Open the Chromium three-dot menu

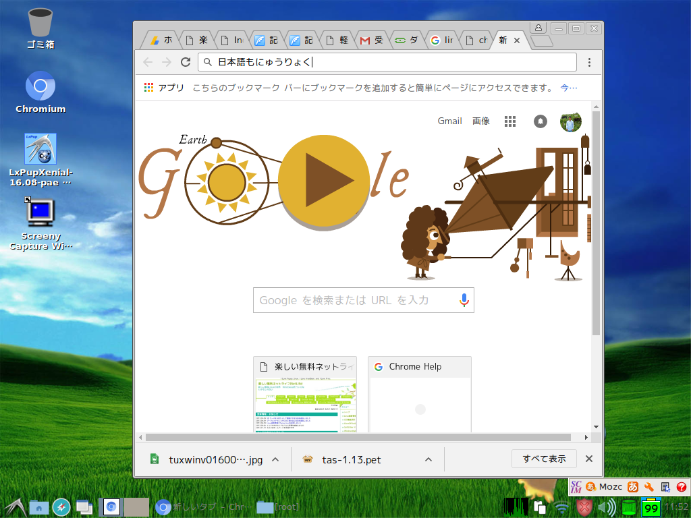(589, 62)
